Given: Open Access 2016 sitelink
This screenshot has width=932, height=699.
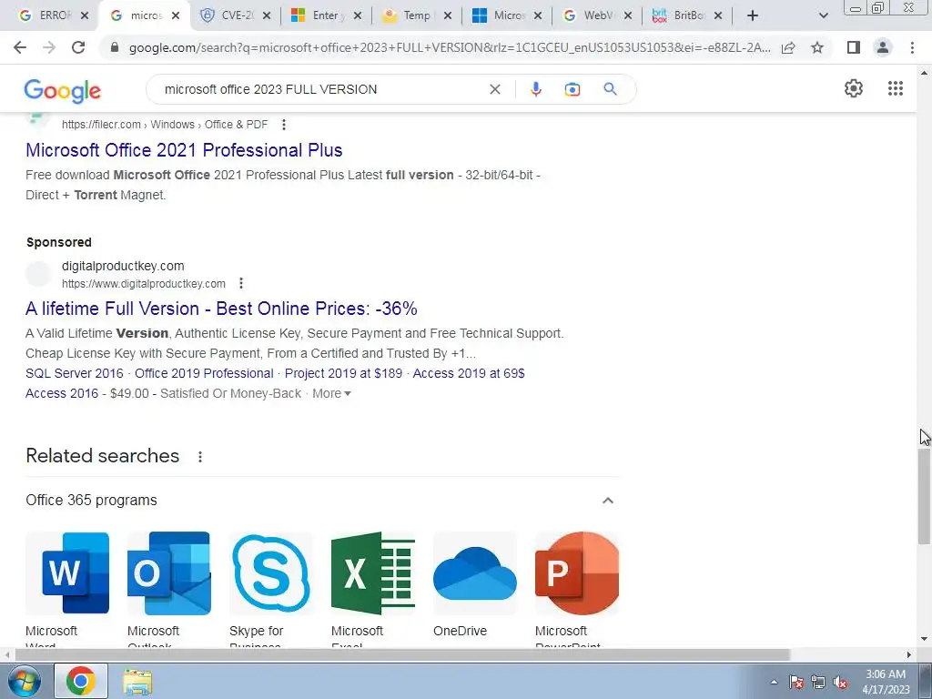Looking at the screenshot, I should pyautogui.click(x=62, y=393).
